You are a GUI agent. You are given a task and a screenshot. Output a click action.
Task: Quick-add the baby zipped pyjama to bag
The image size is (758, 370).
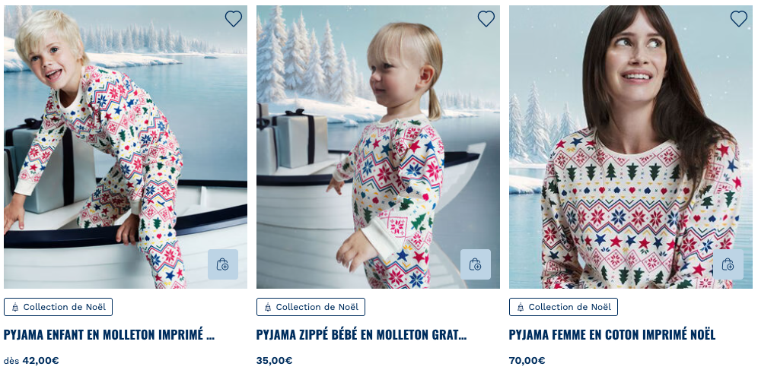click(476, 264)
